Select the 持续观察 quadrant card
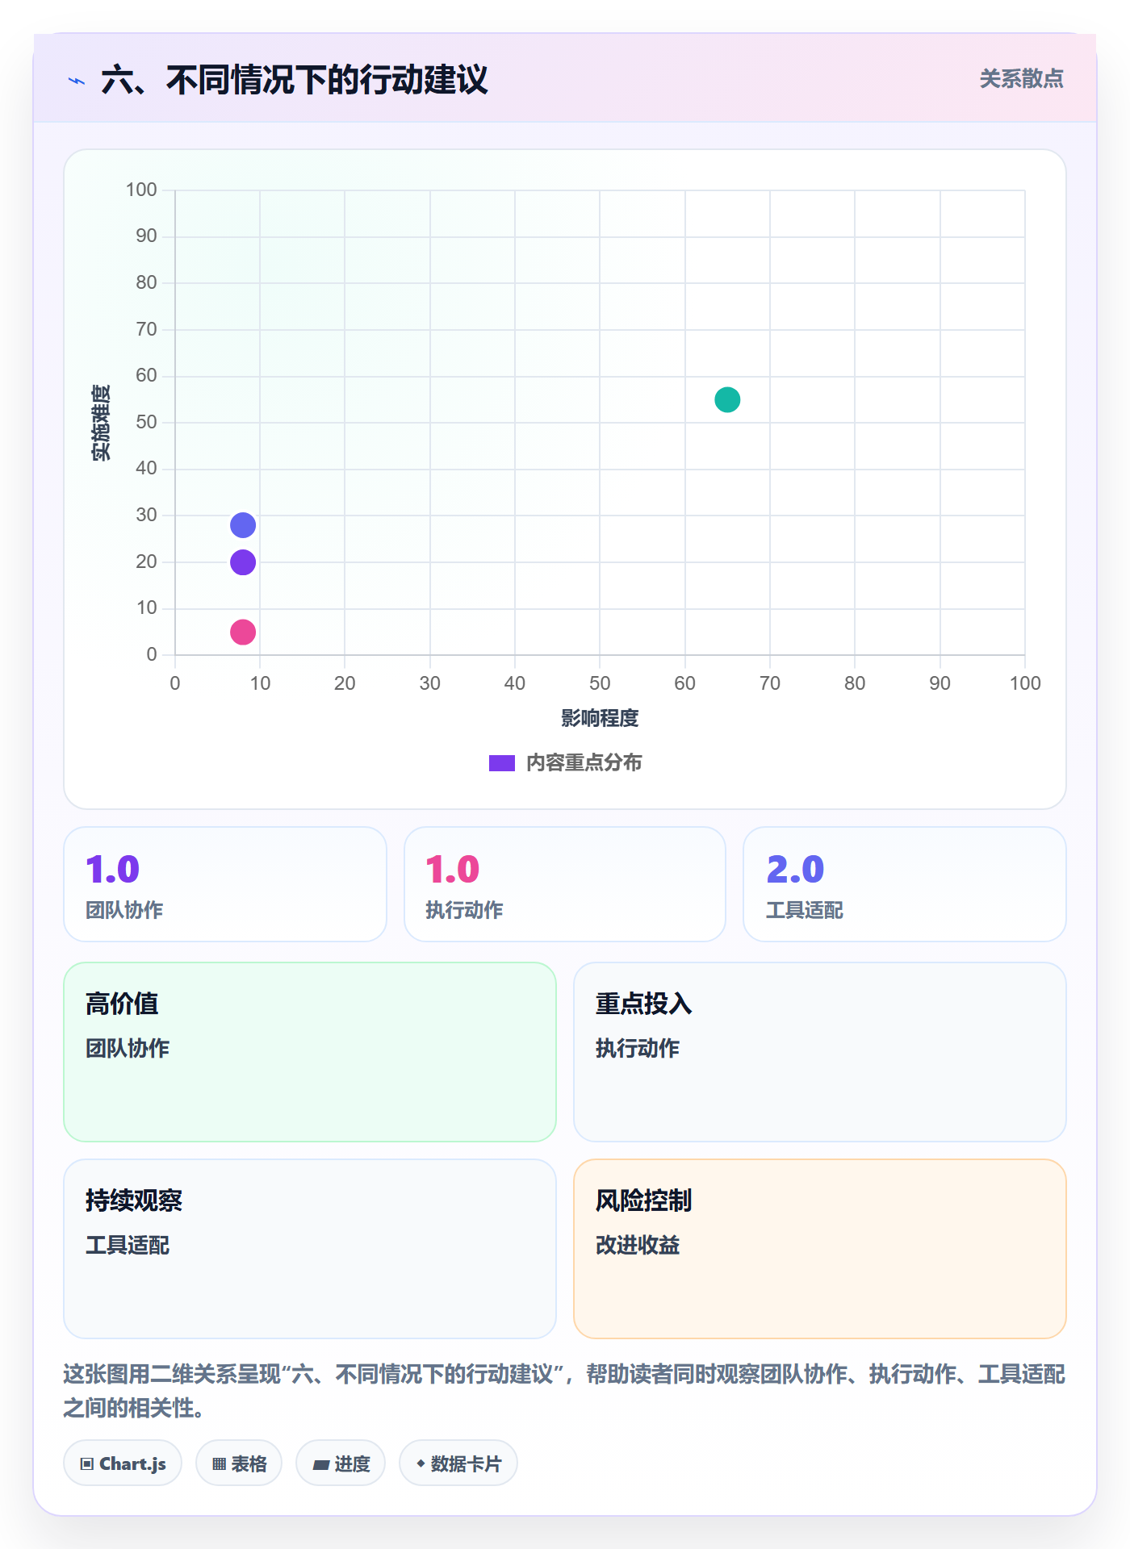The height and width of the screenshot is (1549, 1130). click(x=310, y=1249)
